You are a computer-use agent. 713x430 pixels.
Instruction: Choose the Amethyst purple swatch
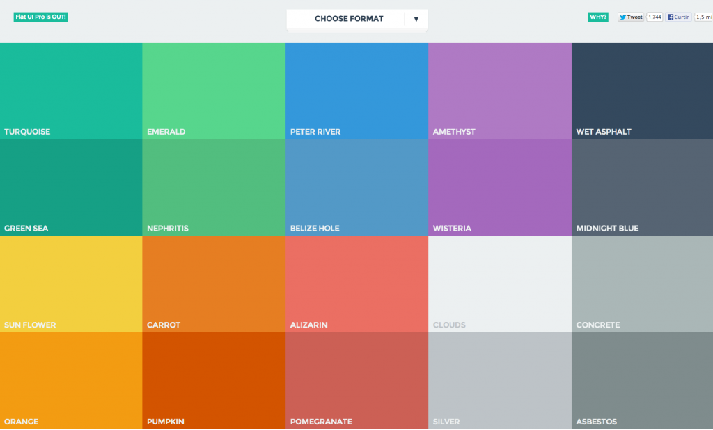[499, 91]
